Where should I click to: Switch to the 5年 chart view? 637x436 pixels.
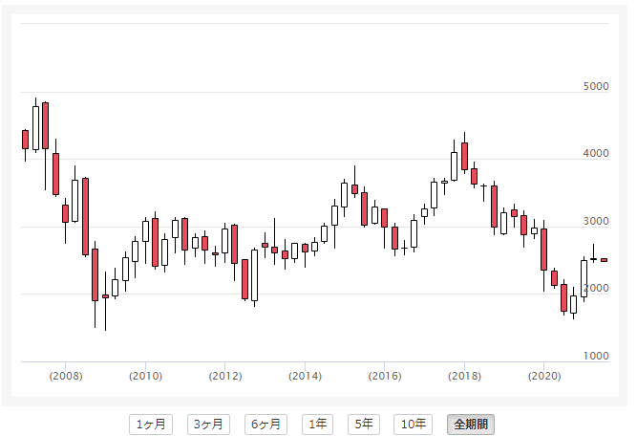(365, 424)
